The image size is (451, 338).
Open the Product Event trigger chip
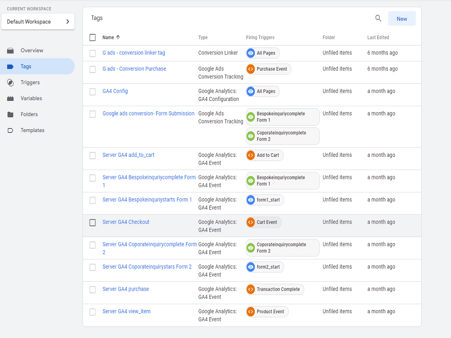tap(267, 311)
